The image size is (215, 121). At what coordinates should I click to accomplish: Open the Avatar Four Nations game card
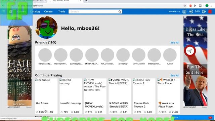(95, 96)
